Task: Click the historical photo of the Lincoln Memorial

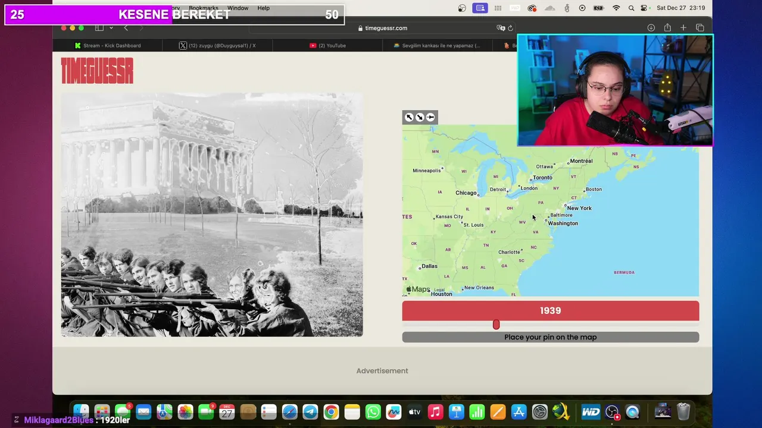Action: 212,215
